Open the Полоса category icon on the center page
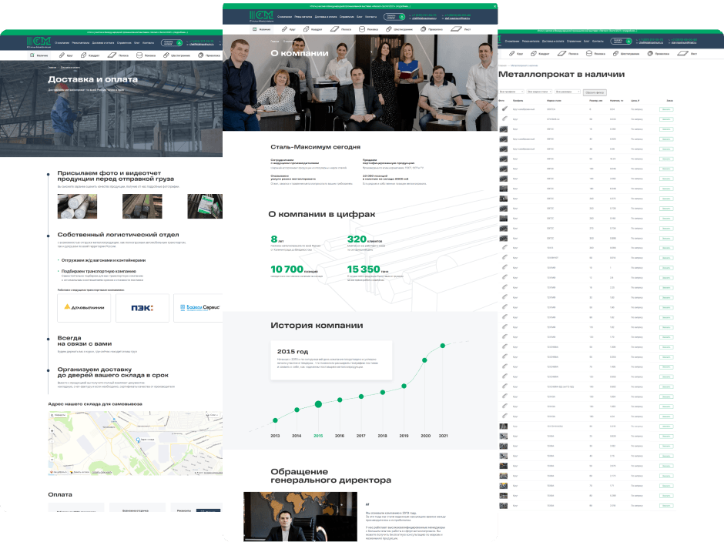Screen dimensions: 724x542 coord(334,29)
